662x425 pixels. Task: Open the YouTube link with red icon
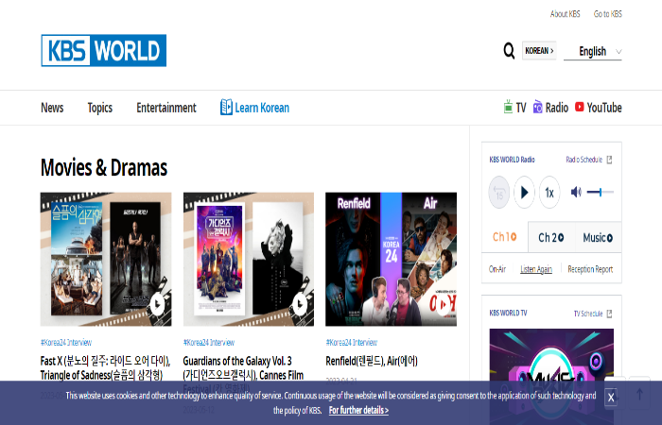point(599,108)
